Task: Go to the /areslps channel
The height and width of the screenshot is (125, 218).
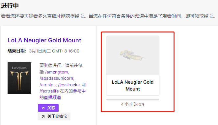Action: (x=48, y=85)
